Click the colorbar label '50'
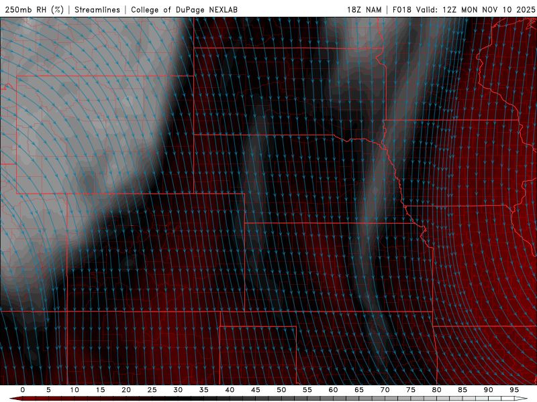The width and height of the screenshot is (537, 402). click(x=281, y=390)
